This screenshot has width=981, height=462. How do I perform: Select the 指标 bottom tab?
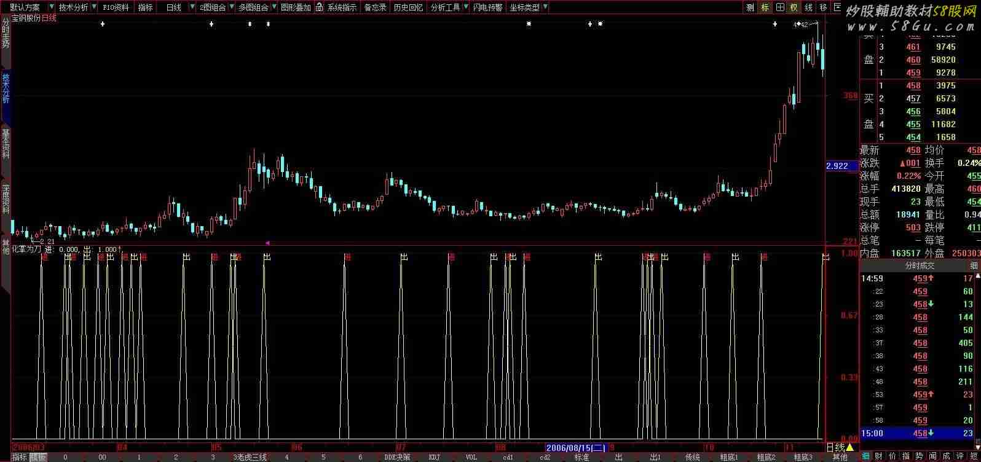20,457
